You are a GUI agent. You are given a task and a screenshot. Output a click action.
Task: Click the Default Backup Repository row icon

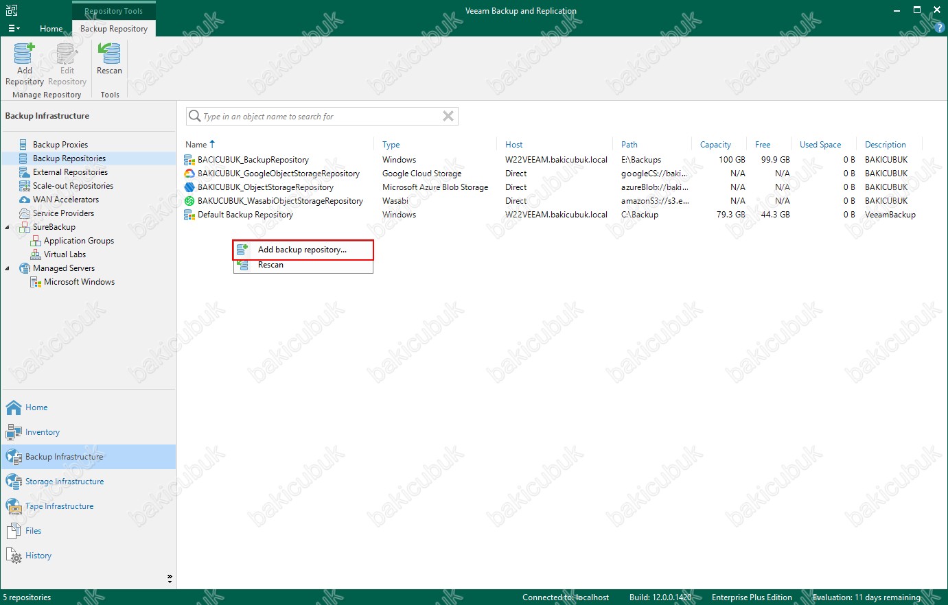coord(189,215)
